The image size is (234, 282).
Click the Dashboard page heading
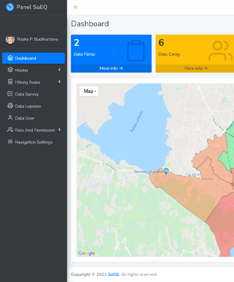[90, 24]
